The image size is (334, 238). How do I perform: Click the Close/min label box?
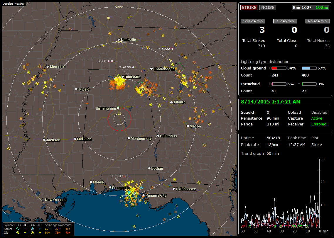coord(285,21)
